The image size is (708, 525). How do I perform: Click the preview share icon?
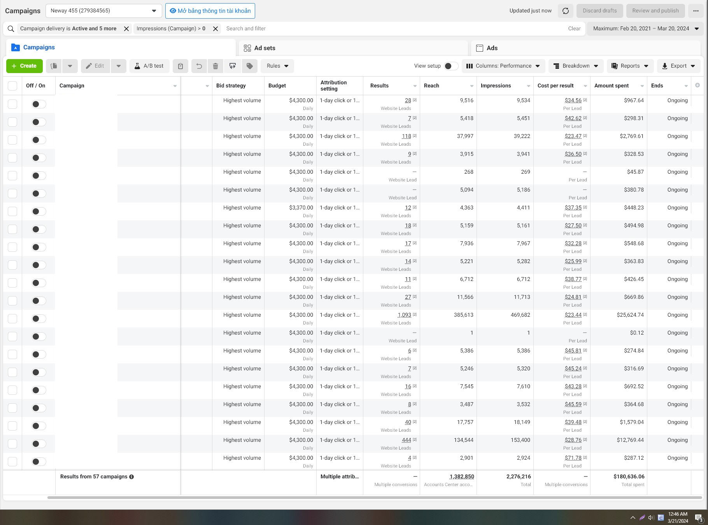233,66
